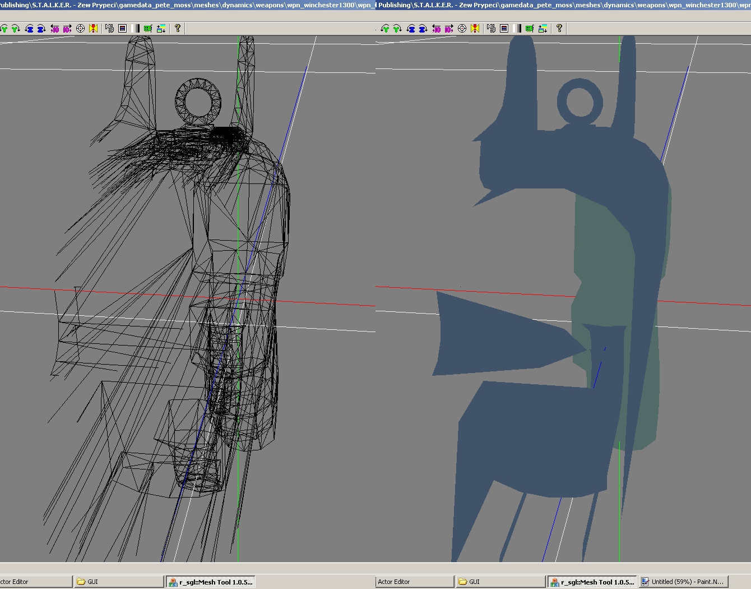Click the wireframe window title bar path
The image size is (751, 589).
click(188, 5)
